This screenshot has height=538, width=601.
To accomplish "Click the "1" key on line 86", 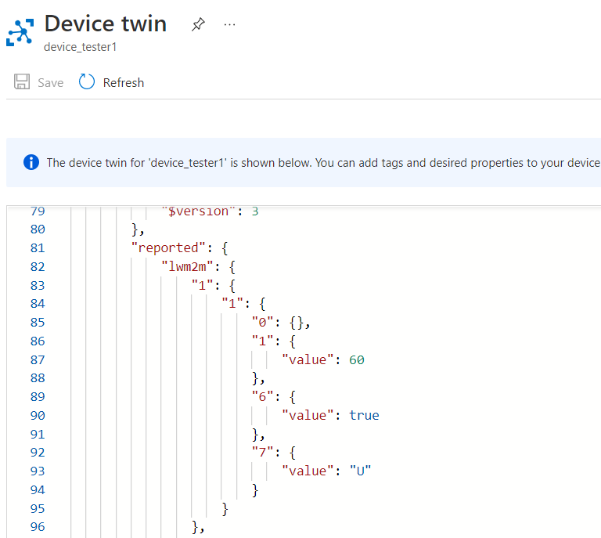I will (262, 341).
